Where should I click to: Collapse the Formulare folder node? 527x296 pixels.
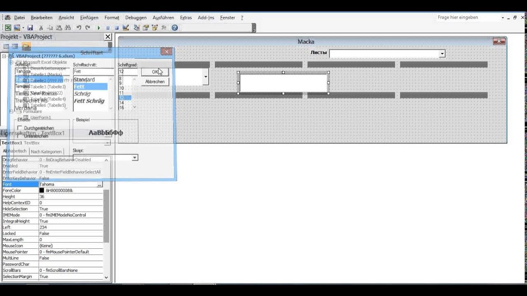(x=12, y=111)
